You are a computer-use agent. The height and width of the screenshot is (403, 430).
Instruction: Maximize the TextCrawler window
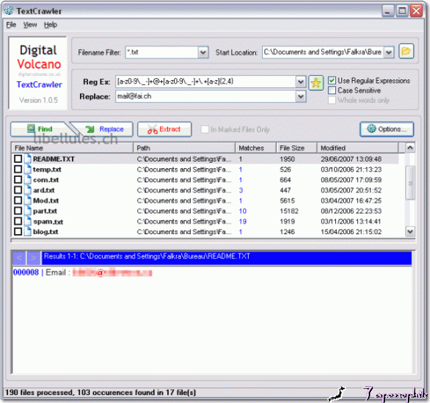pyautogui.click(x=402, y=11)
